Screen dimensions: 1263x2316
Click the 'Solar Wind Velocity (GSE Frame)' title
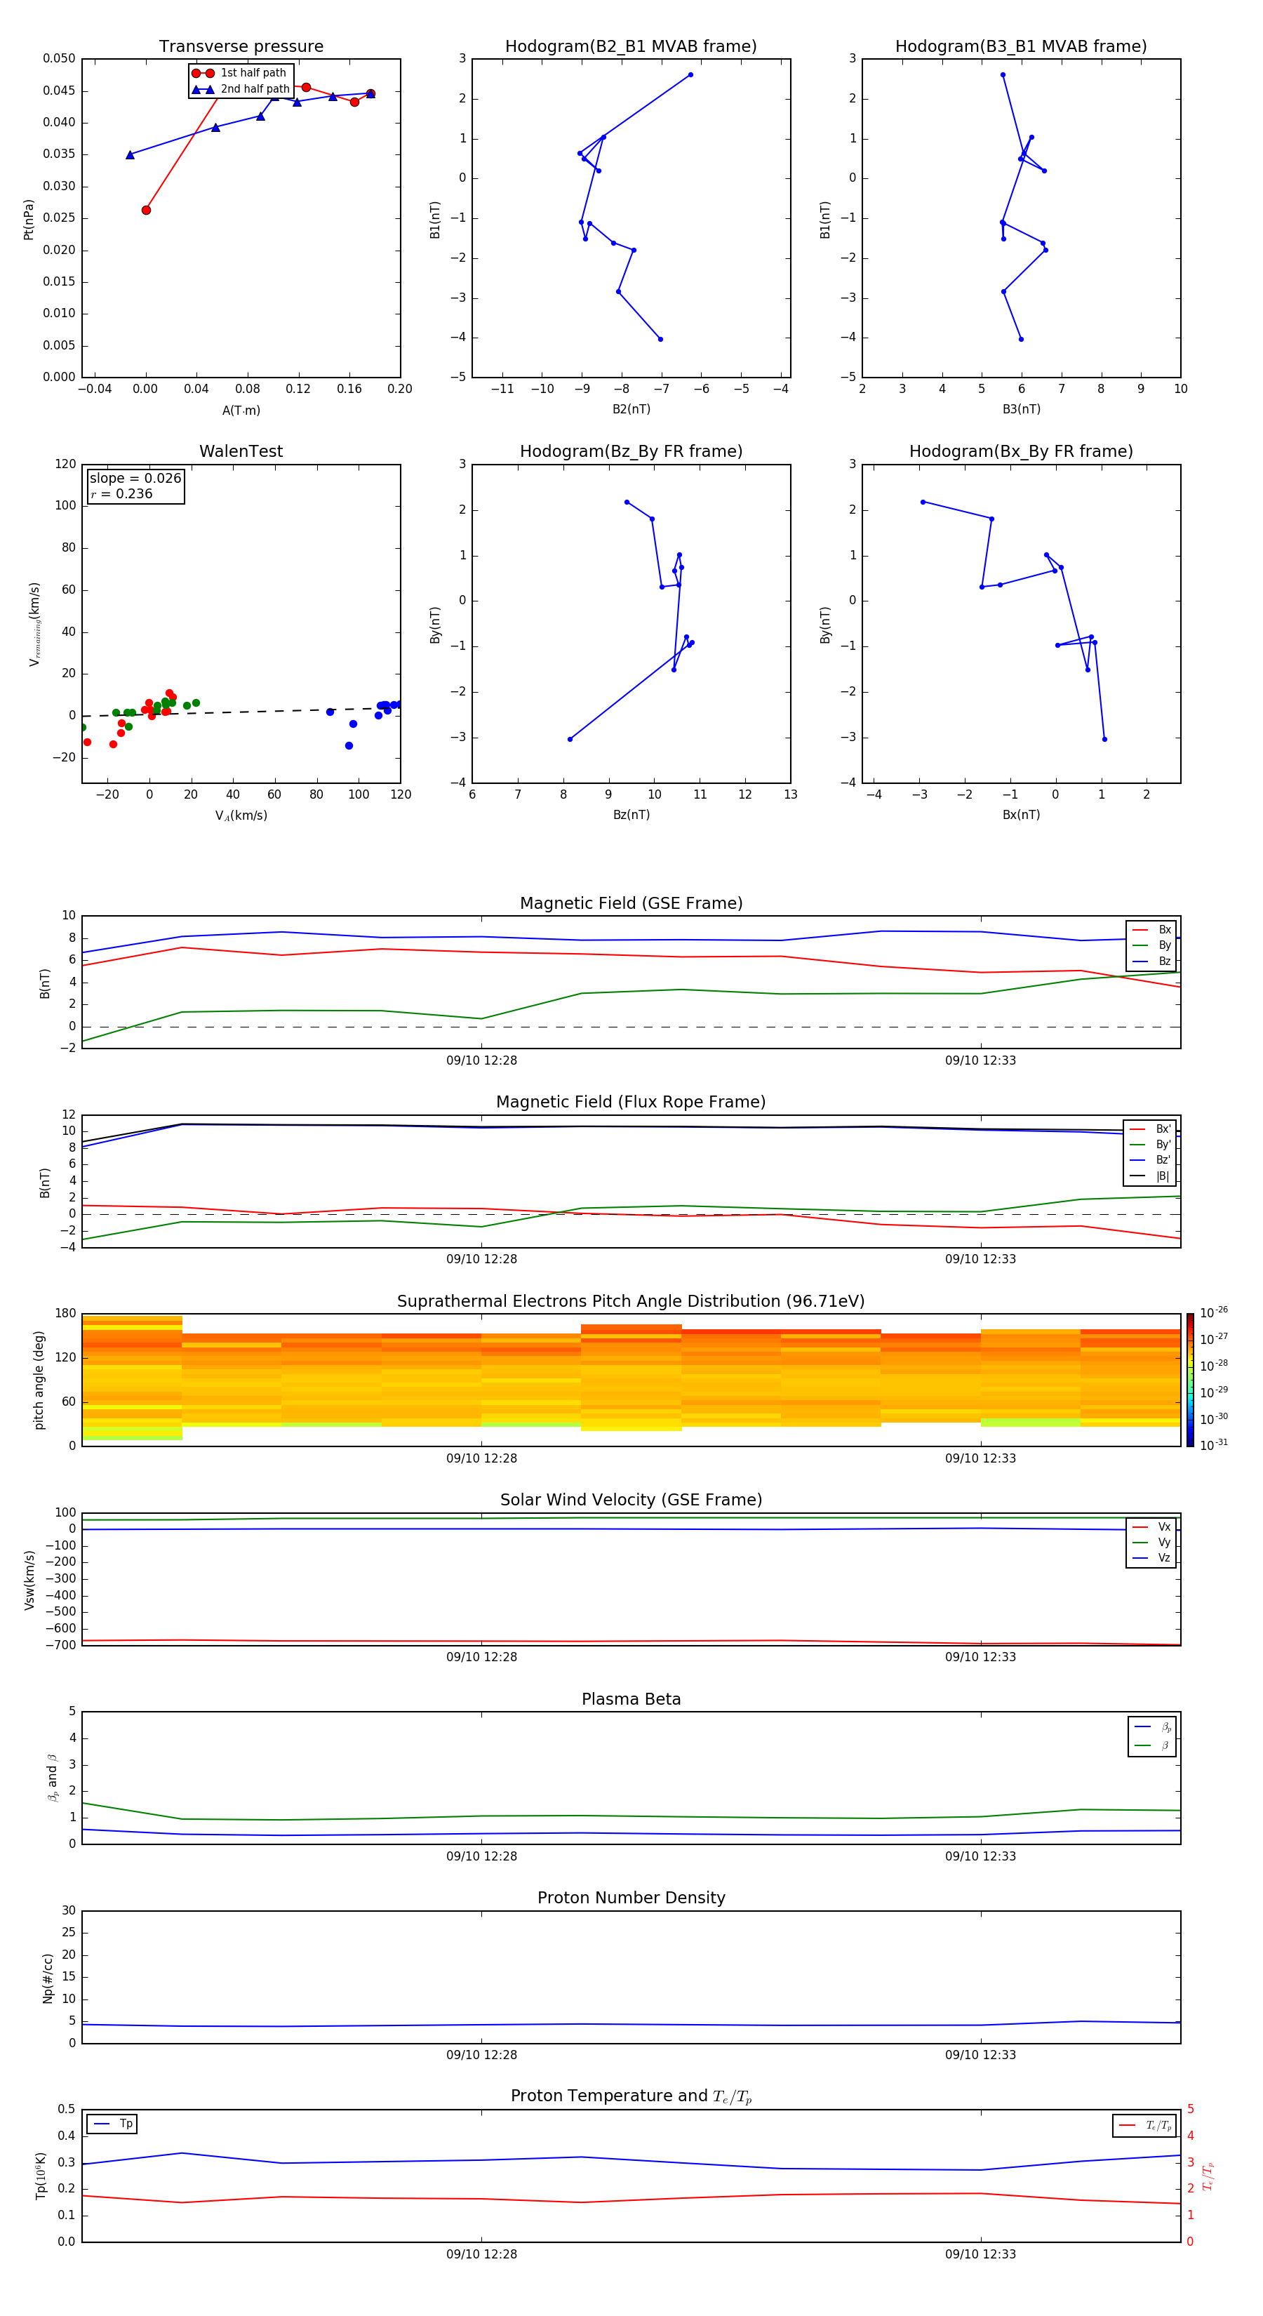[631, 1500]
